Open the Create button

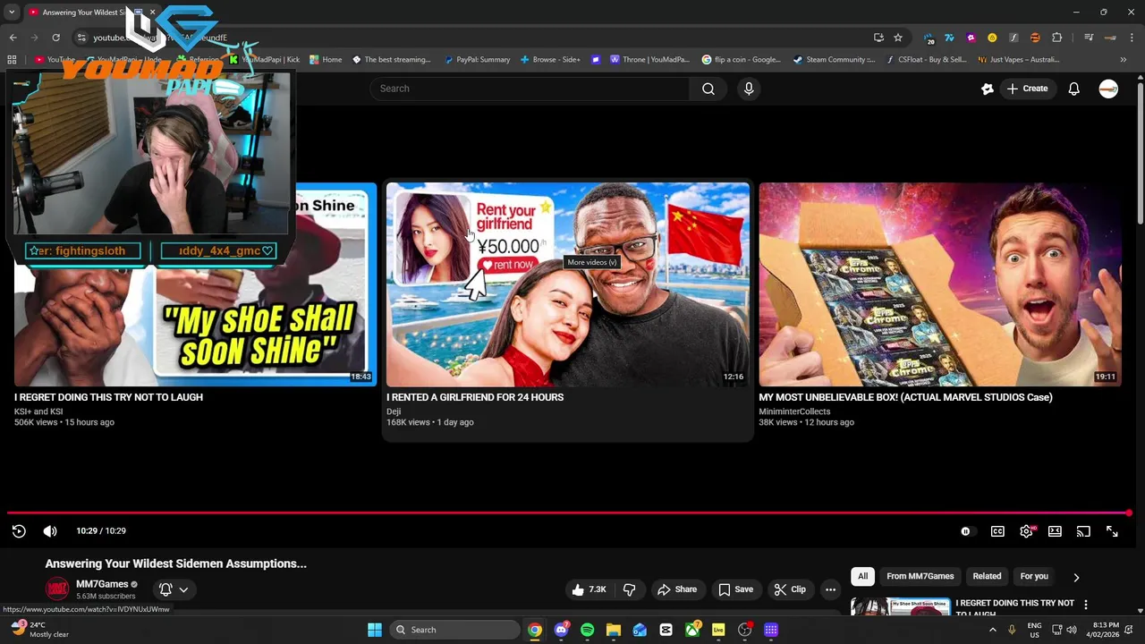pos(1027,89)
